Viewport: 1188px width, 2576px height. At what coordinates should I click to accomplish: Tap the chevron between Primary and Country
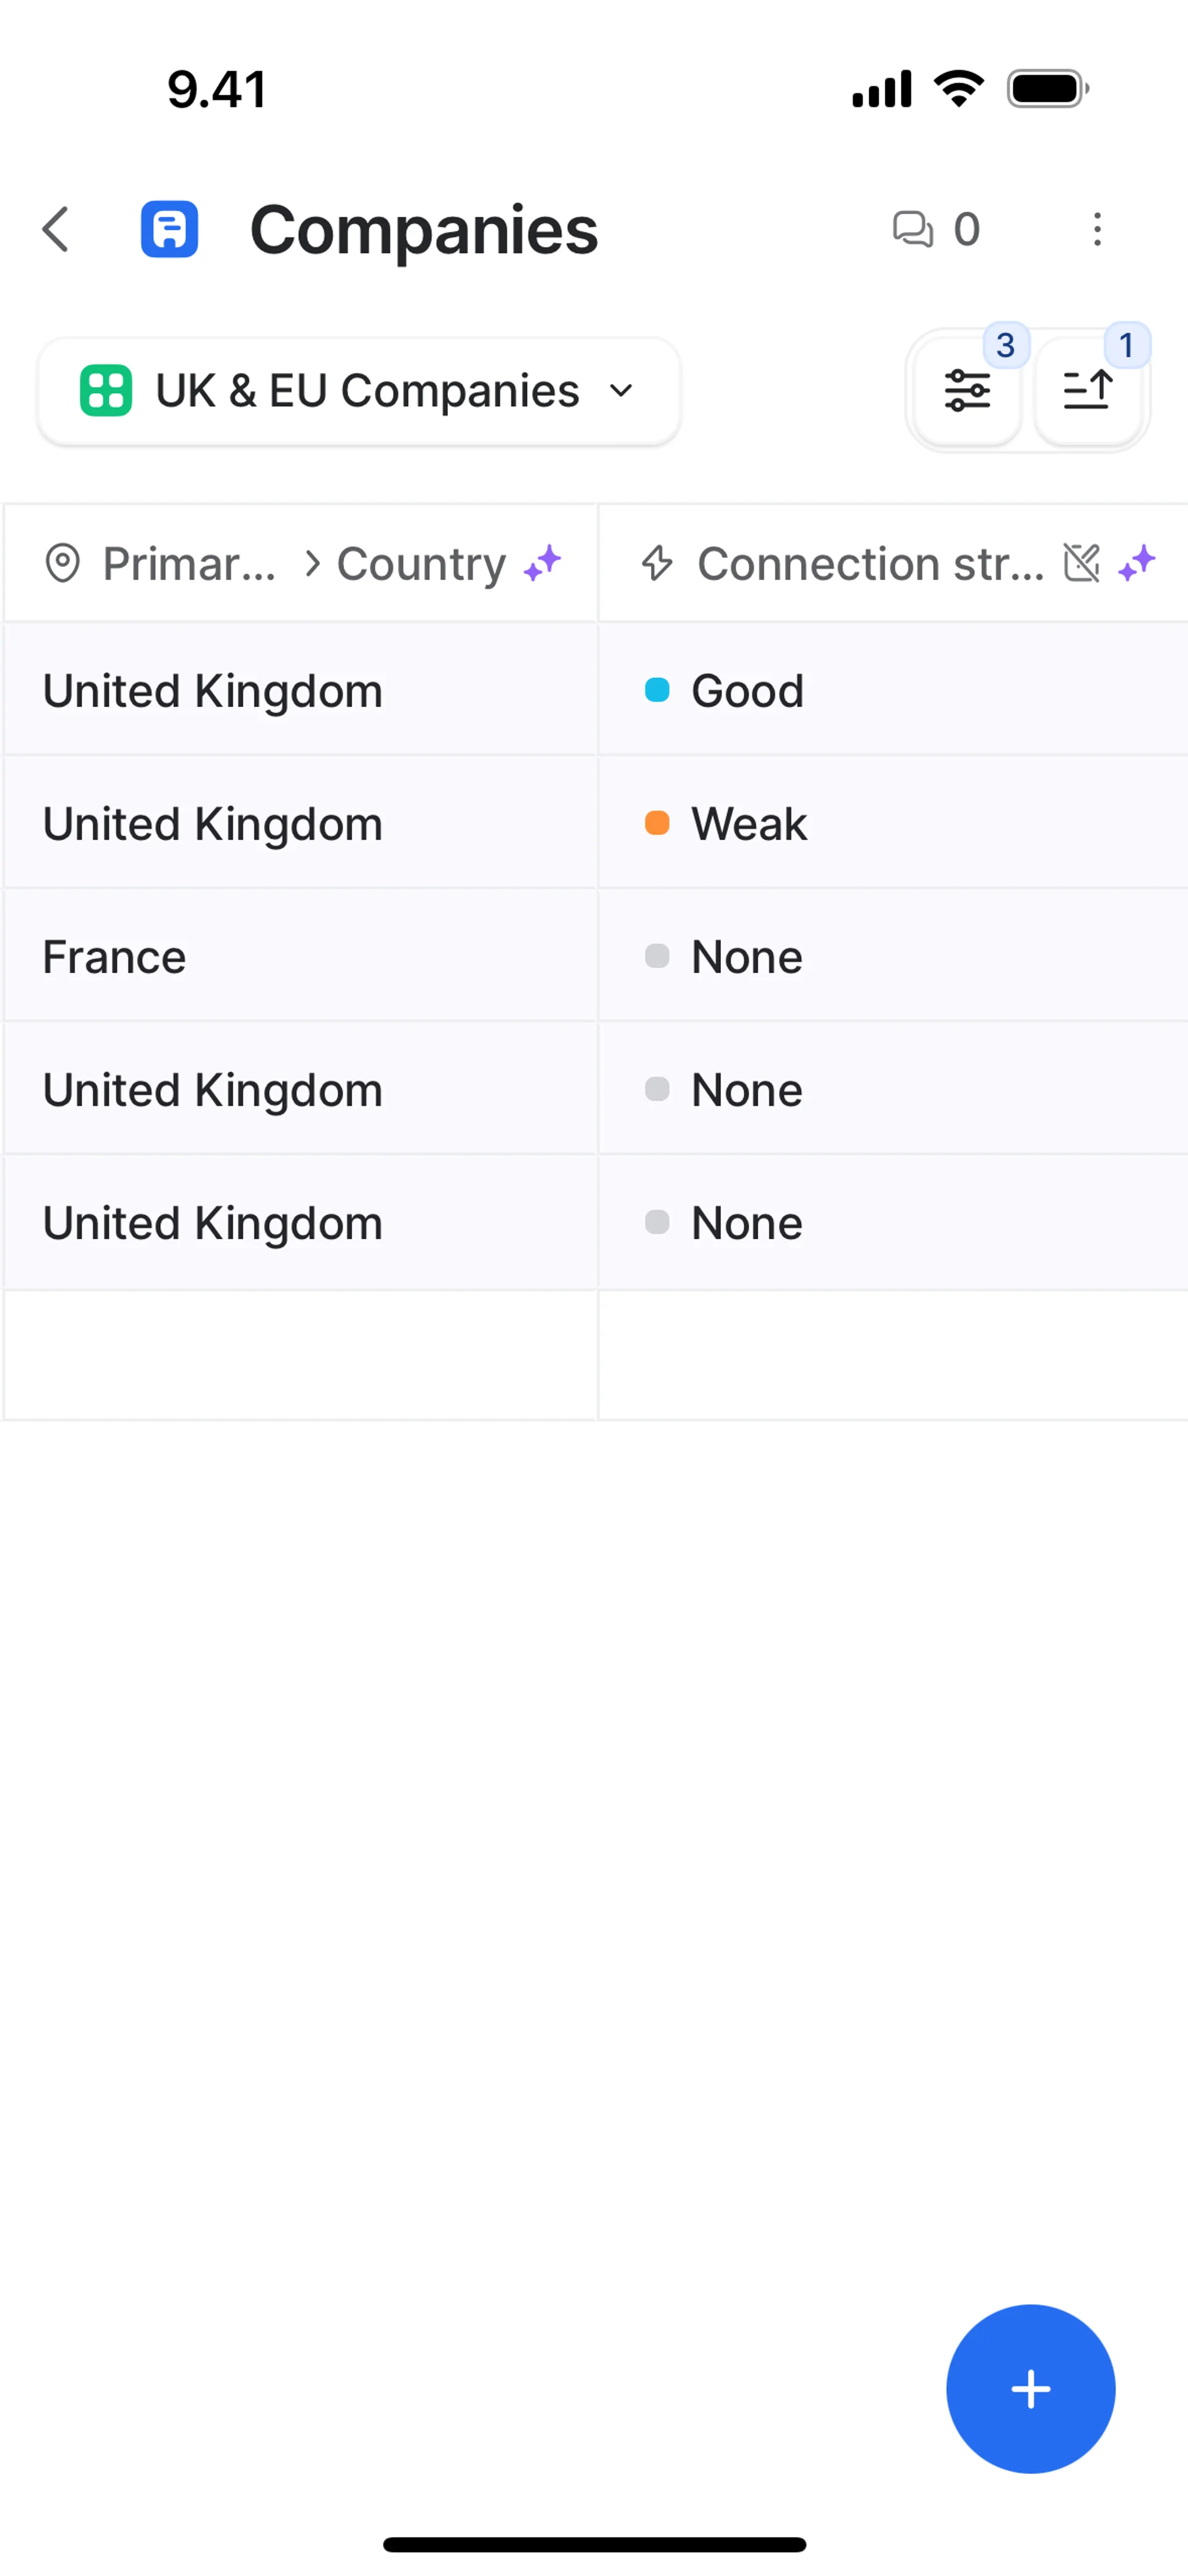(x=312, y=563)
